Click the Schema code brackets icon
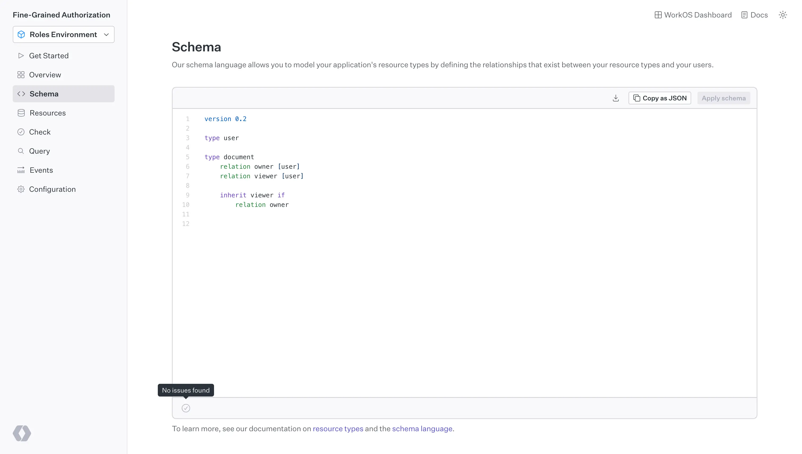 [x=21, y=94]
